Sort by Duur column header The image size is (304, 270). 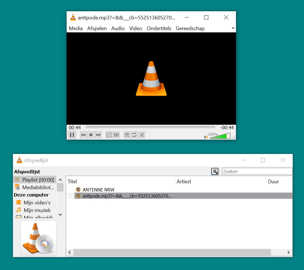[x=279, y=181]
